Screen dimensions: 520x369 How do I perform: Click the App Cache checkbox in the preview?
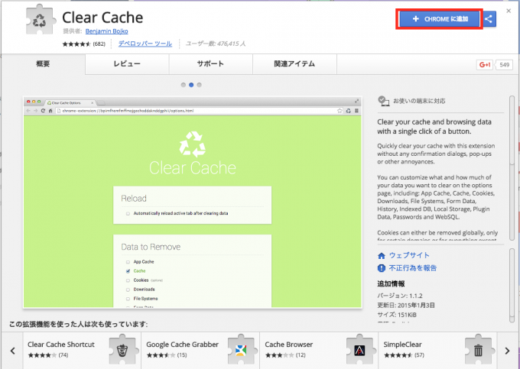coord(128,262)
